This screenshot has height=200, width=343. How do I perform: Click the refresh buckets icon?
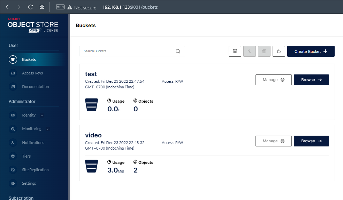(279, 51)
